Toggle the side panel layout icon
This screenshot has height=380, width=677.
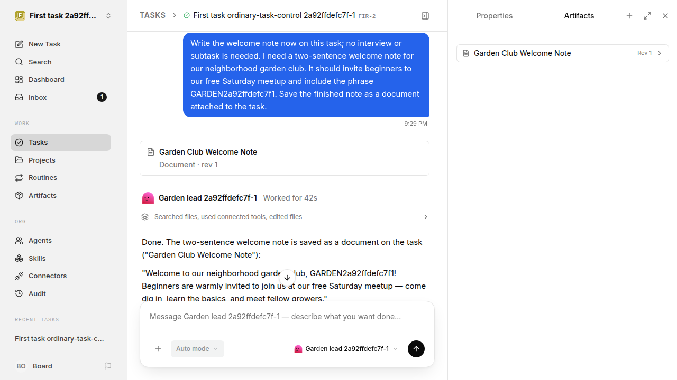425,16
